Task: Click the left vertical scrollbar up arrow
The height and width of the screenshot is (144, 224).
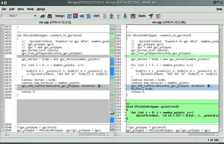Action: tap(3, 27)
